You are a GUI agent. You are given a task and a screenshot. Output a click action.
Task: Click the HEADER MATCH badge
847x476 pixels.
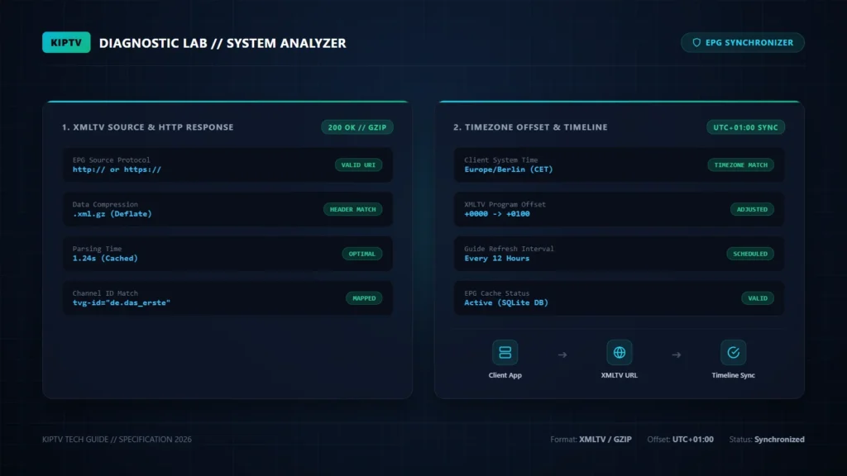352,209
